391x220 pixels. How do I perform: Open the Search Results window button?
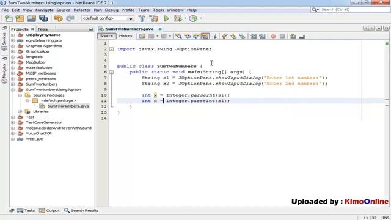81,210
